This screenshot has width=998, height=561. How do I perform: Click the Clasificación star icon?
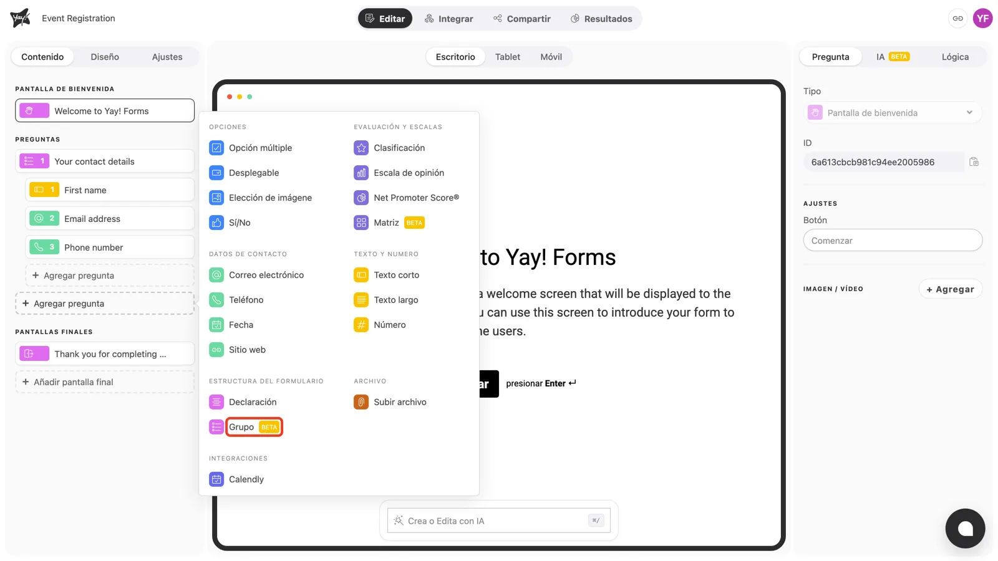[361, 148]
